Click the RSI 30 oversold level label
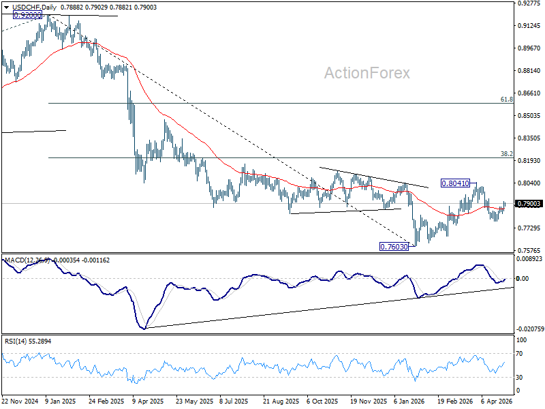Viewport: 545px width, 409px height. tap(519, 378)
